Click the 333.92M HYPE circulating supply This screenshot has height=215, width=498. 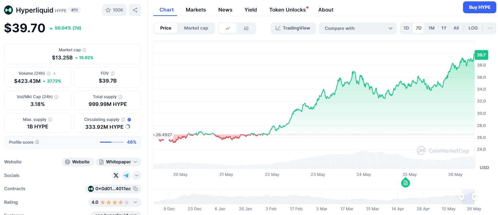click(104, 127)
